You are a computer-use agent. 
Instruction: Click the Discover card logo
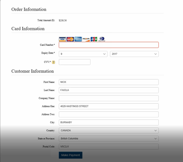86,39
